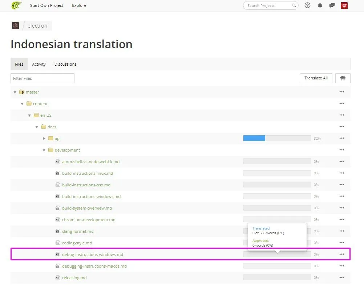Open the red user avatar menu
Image resolution: width=364 pixels, height=285 pixels.
point(344,5)
